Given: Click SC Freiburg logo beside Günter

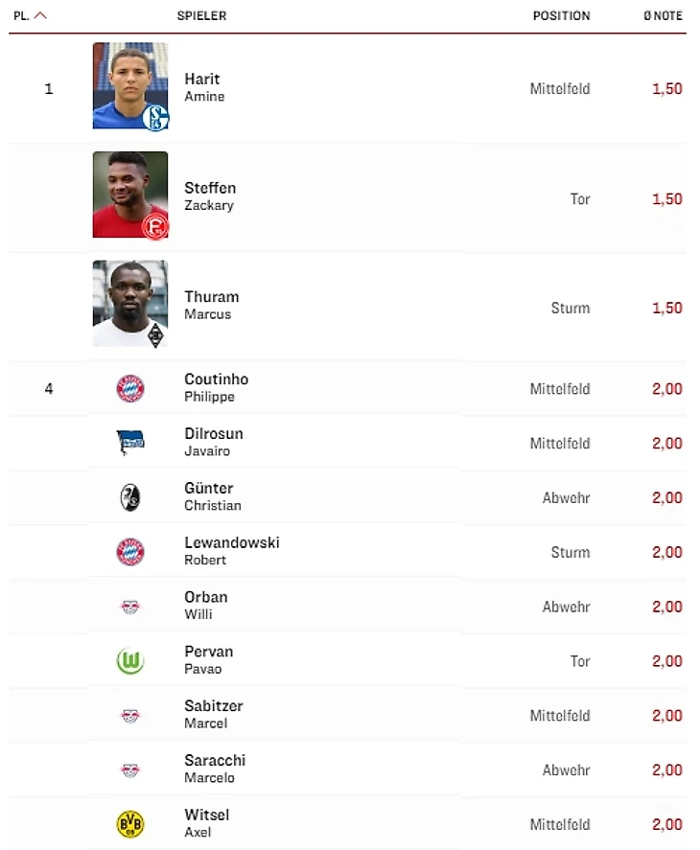Looking at the screenshot, I should pyautogui.click(x=130, y=497).
